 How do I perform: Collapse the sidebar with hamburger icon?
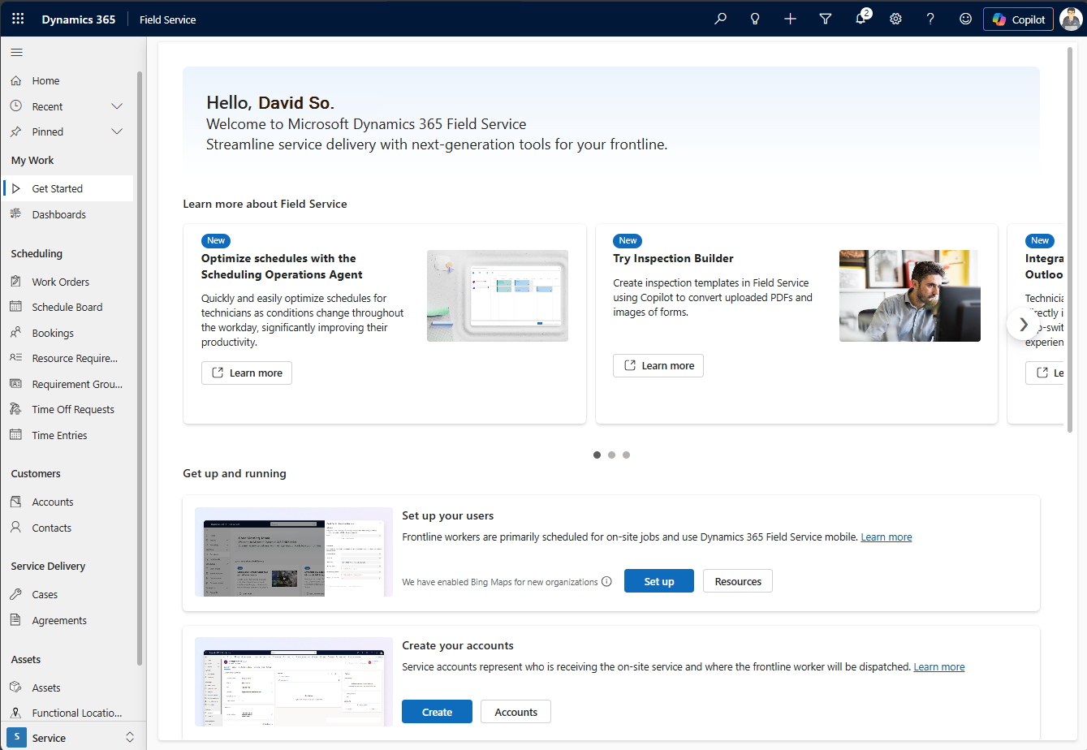point(16,53)
